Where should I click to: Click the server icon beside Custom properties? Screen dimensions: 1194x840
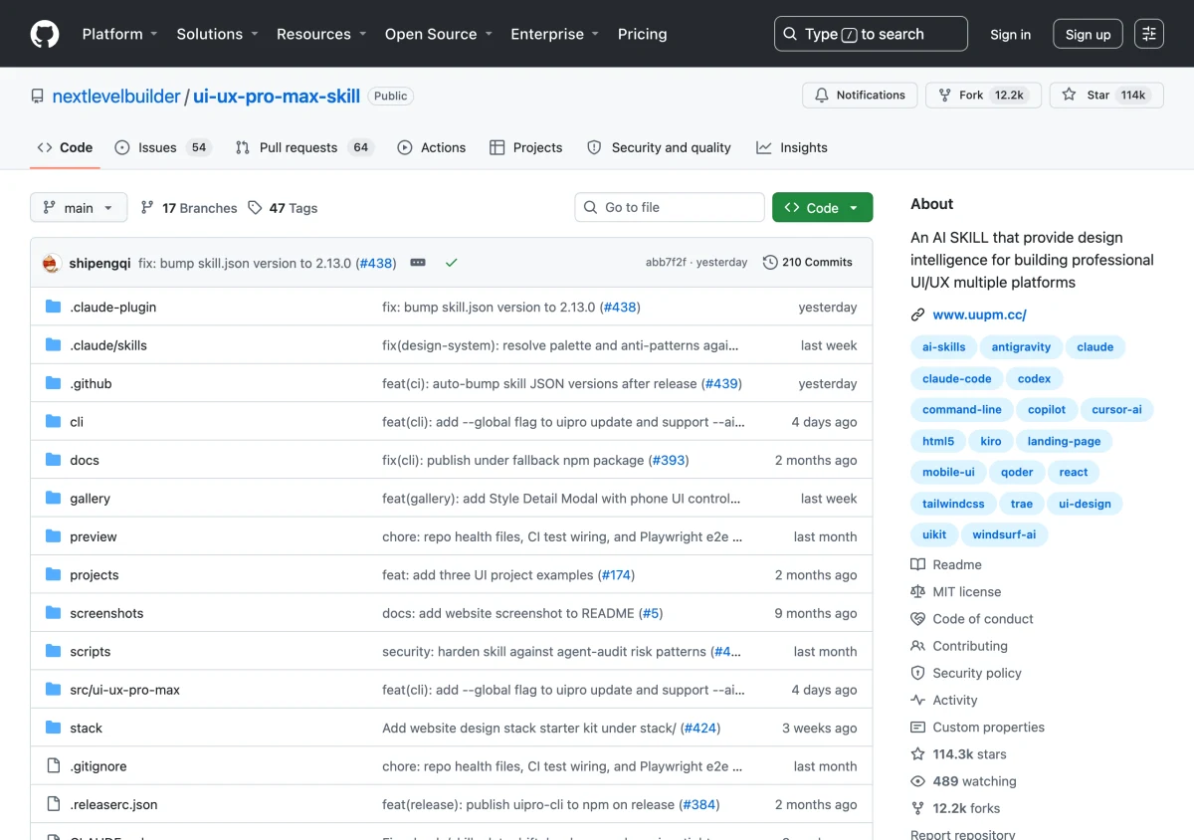(x=917, y=727)
